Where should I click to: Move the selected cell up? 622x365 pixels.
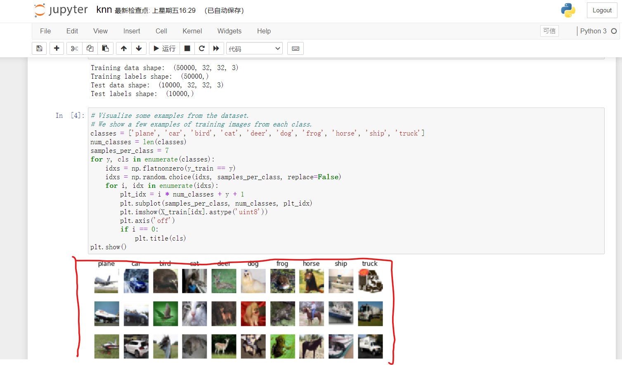[x=124, y=49]
